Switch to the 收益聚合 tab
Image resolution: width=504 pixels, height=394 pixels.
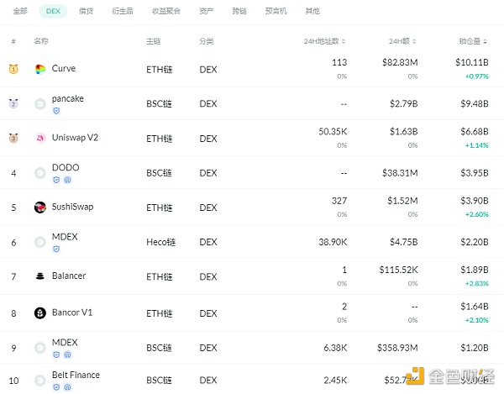165,12
